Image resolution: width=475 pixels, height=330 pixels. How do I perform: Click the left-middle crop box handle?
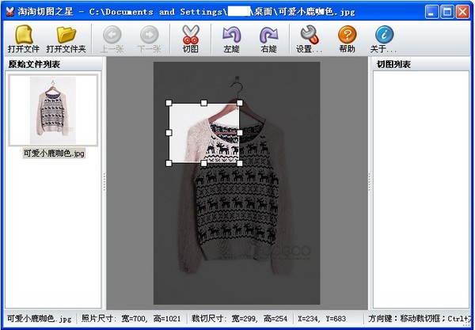click(169, 133)
